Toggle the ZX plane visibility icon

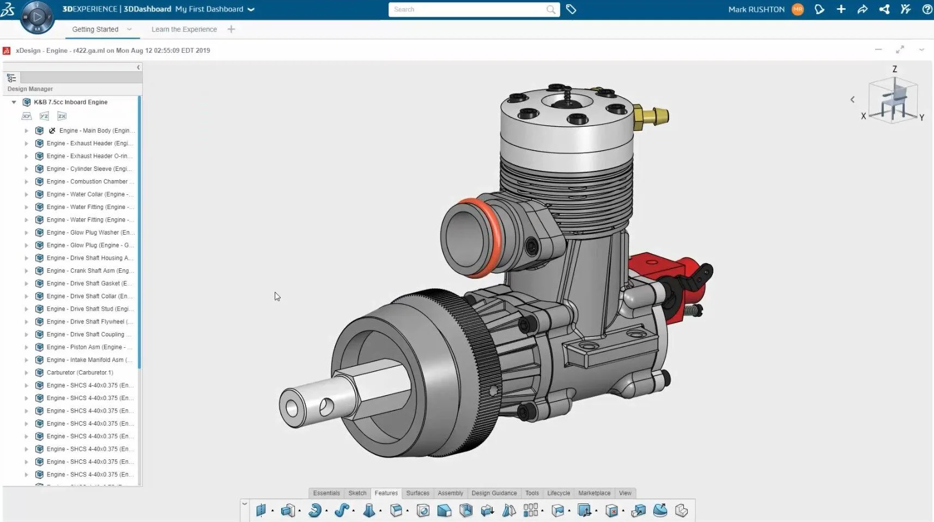[62, 116]
